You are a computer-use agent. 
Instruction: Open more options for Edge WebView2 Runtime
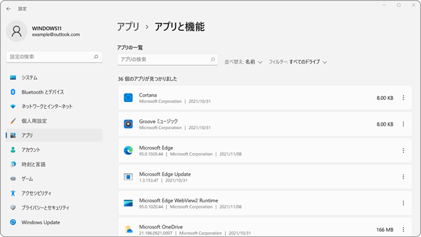pos(403,203)
